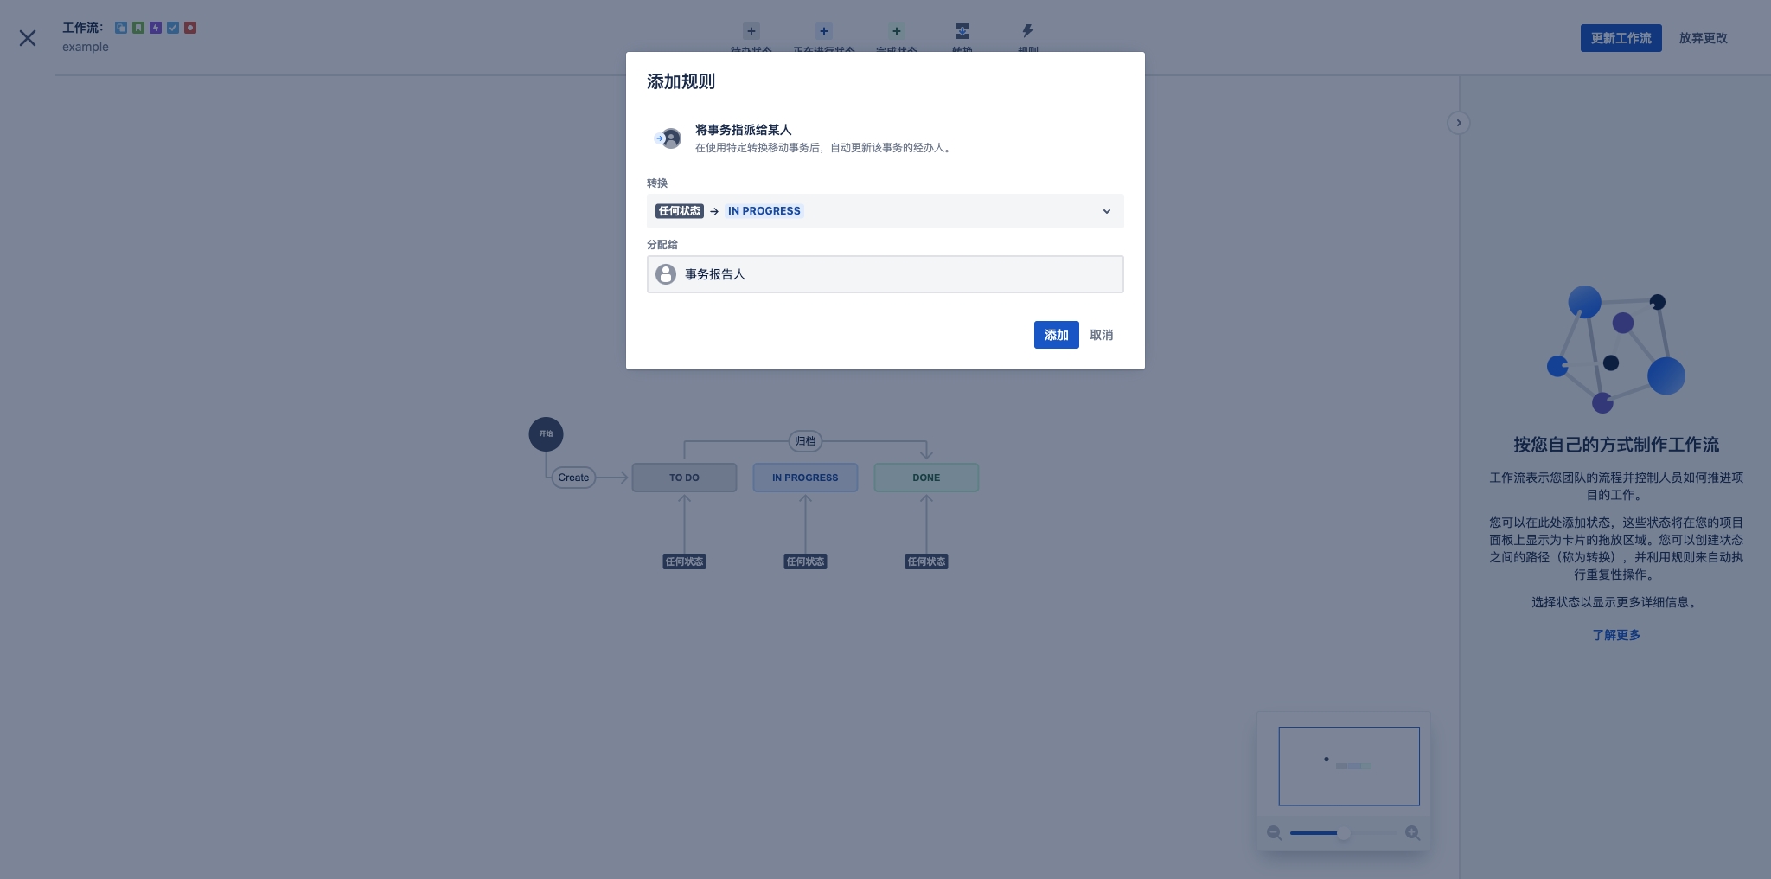Select the 归档 transition label
The image size is (1771, 879).
coord(805,441)
